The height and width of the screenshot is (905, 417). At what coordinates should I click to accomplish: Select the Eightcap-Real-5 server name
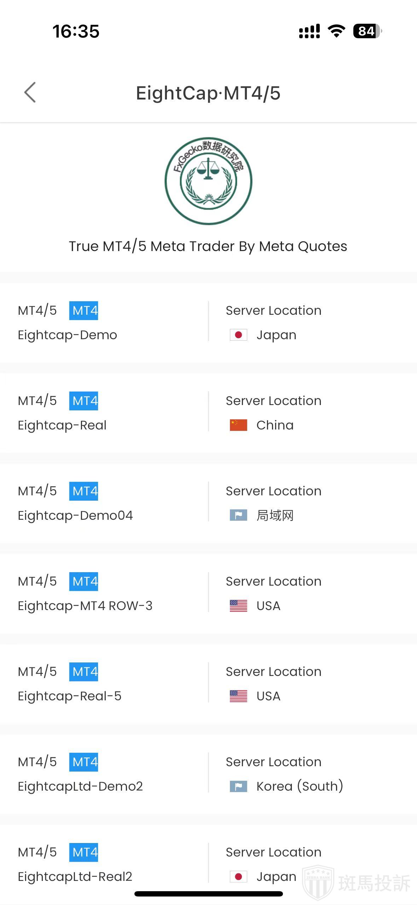click(x=70, y=696)
